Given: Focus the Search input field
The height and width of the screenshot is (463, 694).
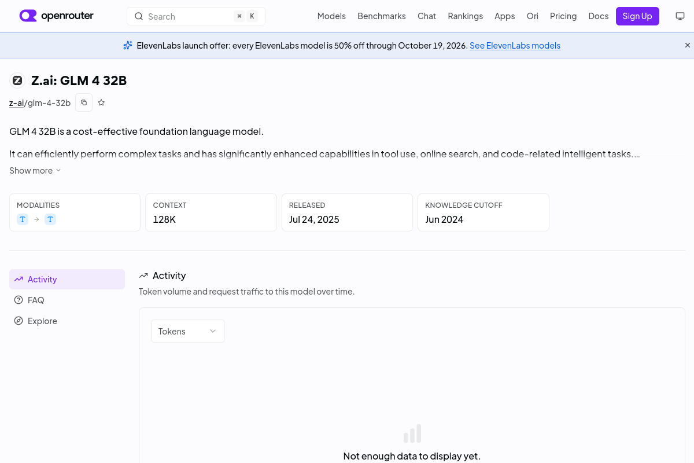Looking at the screenshot, I should [196, 16].
